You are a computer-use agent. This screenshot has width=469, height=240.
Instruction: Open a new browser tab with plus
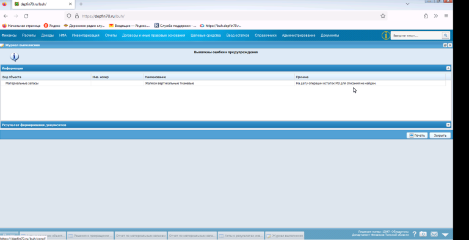(x=81, y=4)
